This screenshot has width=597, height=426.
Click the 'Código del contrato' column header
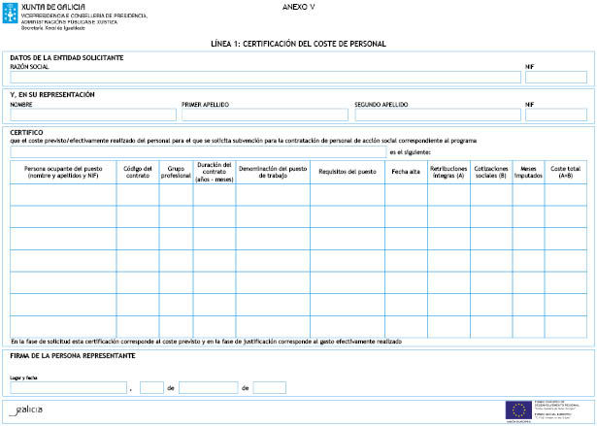click(x=138, y=172)
